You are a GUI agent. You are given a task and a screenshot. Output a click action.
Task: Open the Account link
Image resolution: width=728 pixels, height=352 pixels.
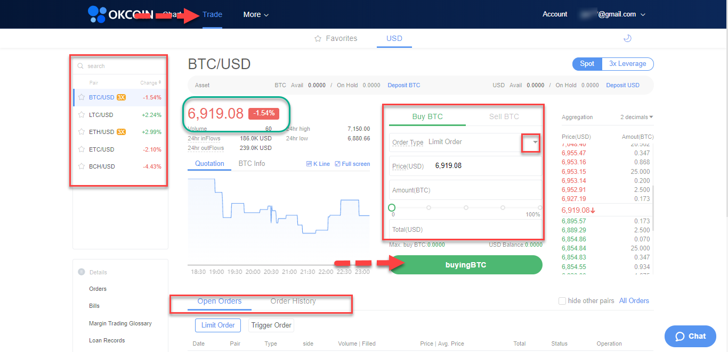(555, 14)
